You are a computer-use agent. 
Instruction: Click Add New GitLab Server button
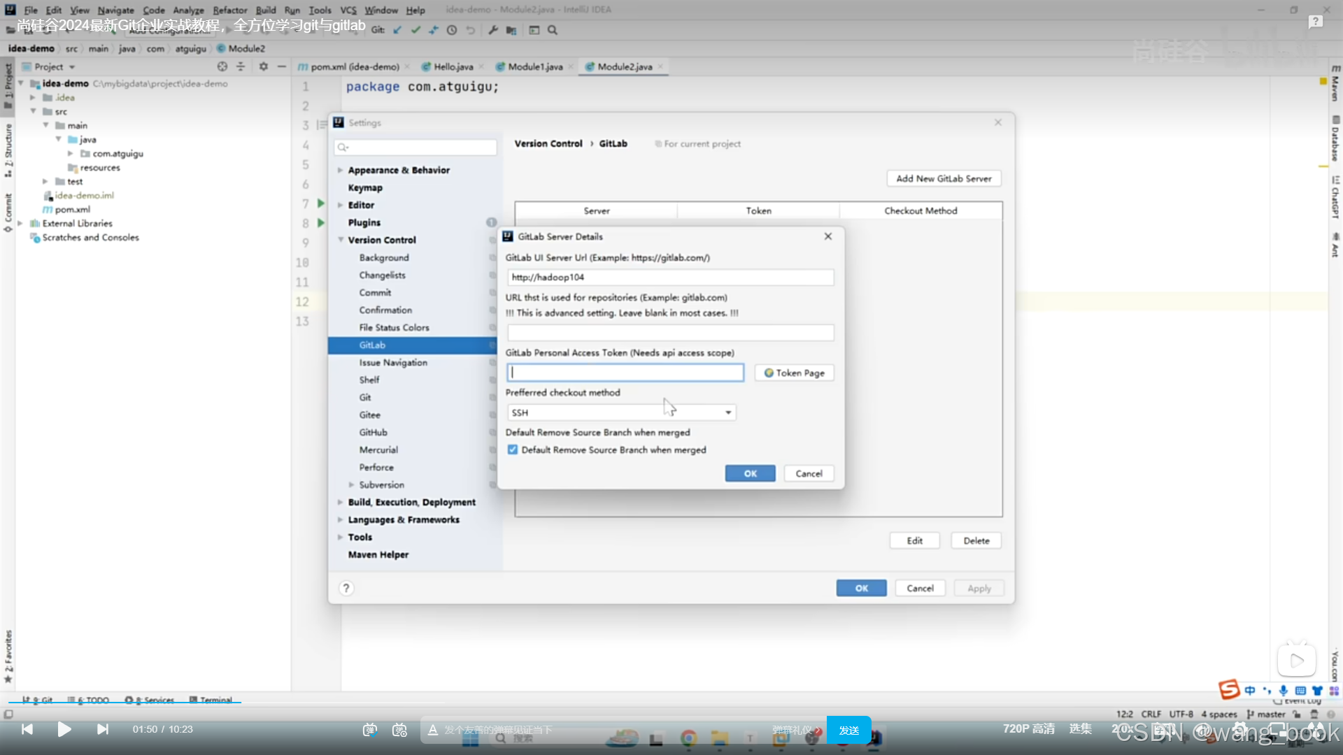pos(944,178)
